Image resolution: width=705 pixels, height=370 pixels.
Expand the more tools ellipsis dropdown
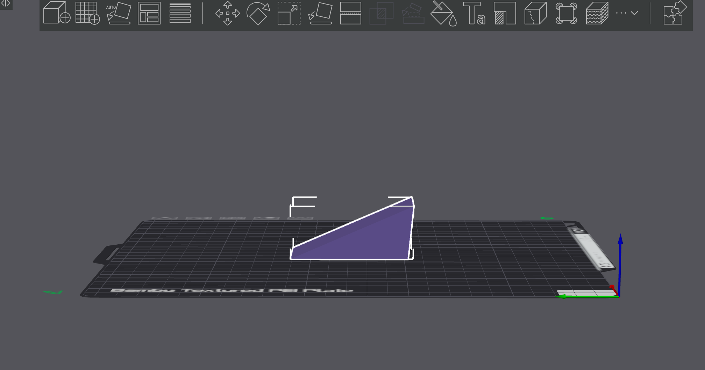(627, 13)
